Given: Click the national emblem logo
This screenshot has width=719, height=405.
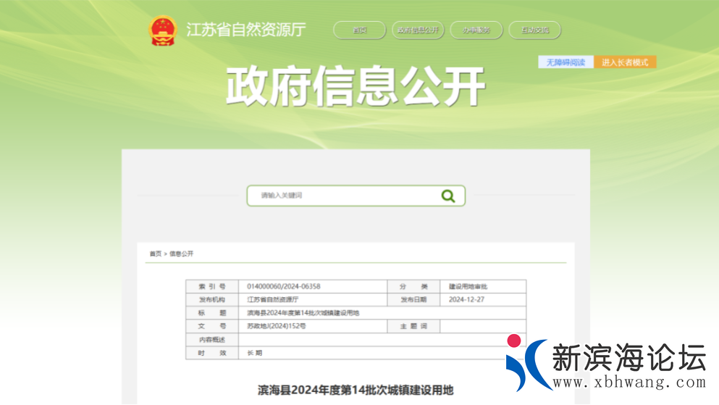Looking at the screenshot, I should 163,30.
